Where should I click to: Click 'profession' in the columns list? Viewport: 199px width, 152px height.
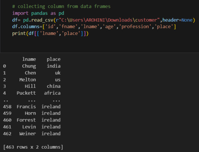[135, 26]
